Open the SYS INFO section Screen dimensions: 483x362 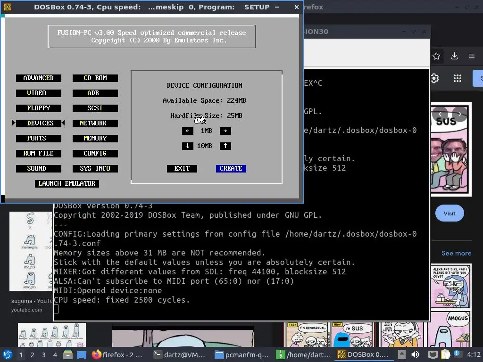[x=95, y=168]
